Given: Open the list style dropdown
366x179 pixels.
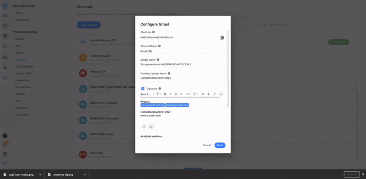Looking at the screenshot, I should coord(188,94).
